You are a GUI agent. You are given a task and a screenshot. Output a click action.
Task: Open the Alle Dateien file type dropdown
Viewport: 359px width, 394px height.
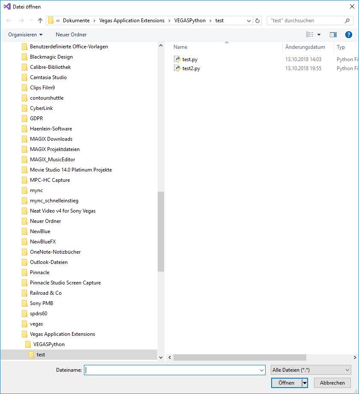(311, 370)
